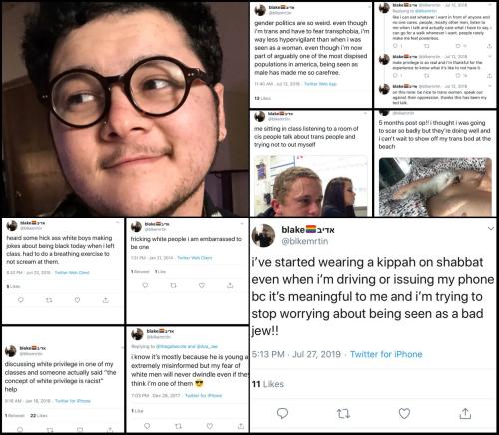Share the 'hick ass white boys' tweet
This screenshot has height=435, width=499.
point(106,300)
